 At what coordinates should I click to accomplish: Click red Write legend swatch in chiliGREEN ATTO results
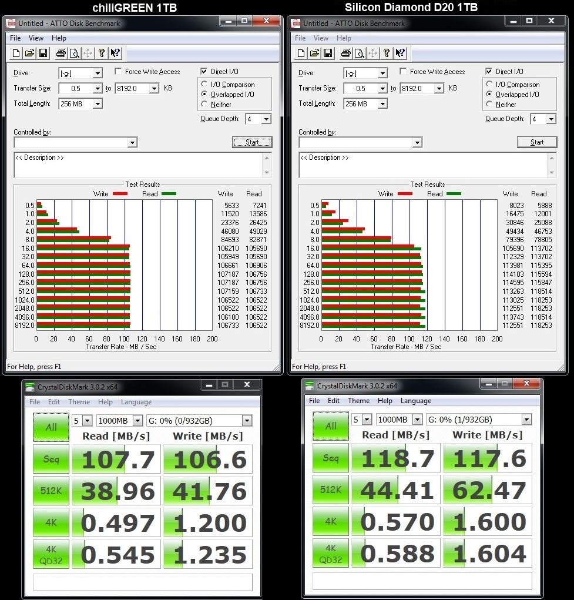(x=120, y=193)
